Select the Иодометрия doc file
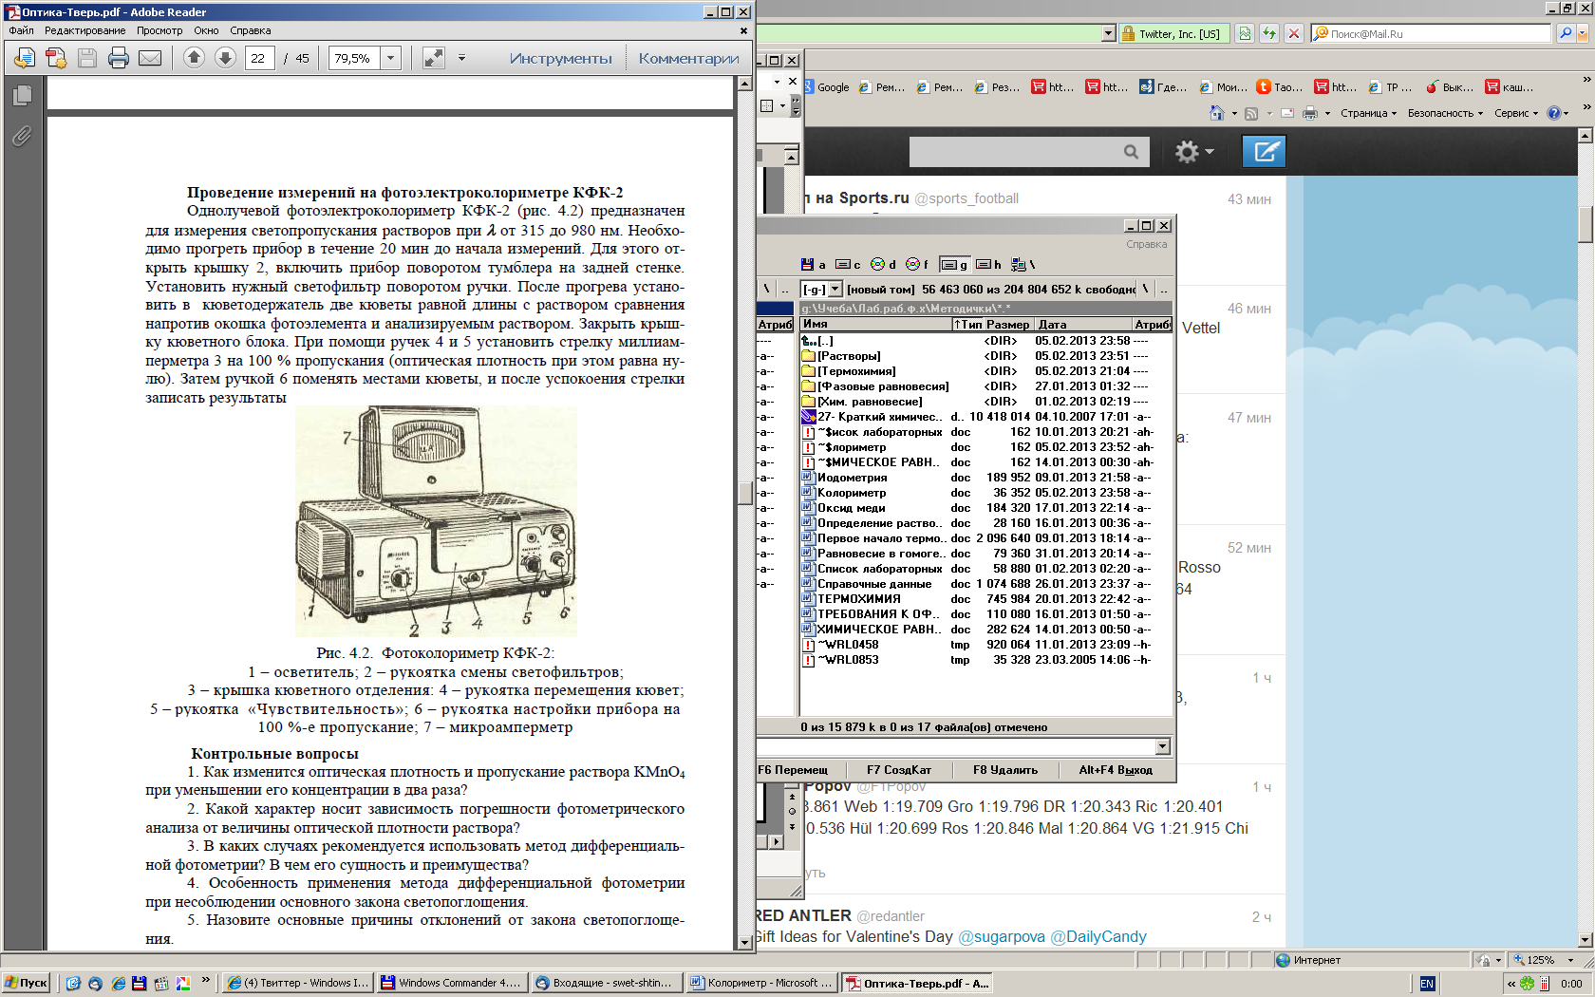Image resolution: width=1595 pixels, height=997 pixels. (x=853, y=478)
